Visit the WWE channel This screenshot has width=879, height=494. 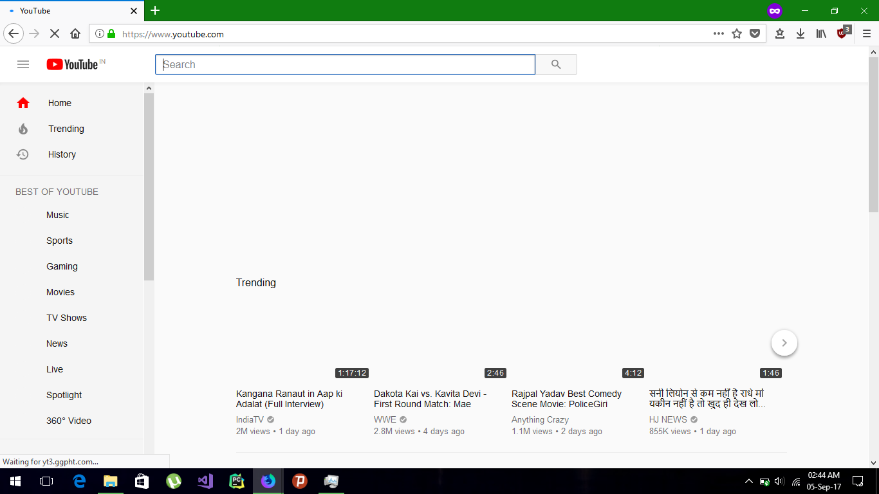(x=385, y=419)
